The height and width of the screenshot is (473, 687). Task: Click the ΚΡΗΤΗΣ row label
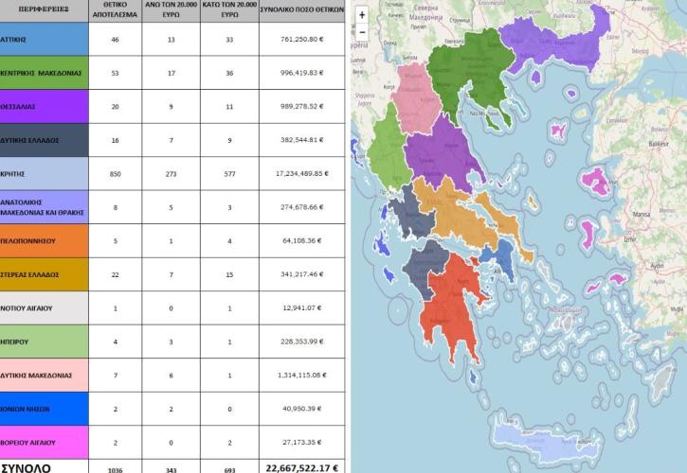tap(44, 174)
